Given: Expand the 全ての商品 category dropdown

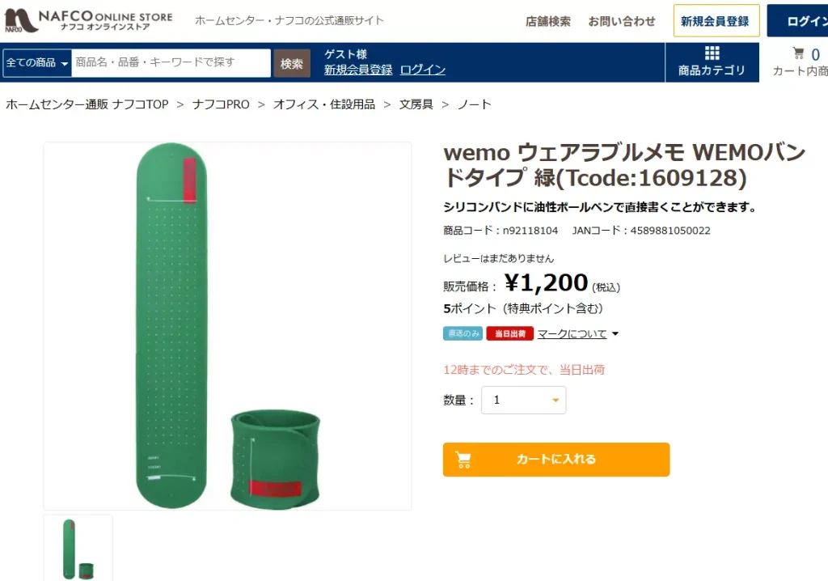Looking at the screenshot, I should tap(37, 62).
